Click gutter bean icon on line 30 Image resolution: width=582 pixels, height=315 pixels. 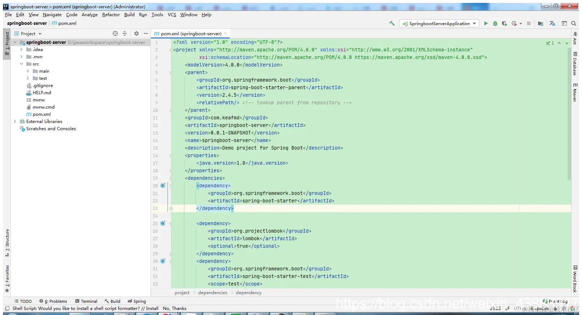pos(163,261)
